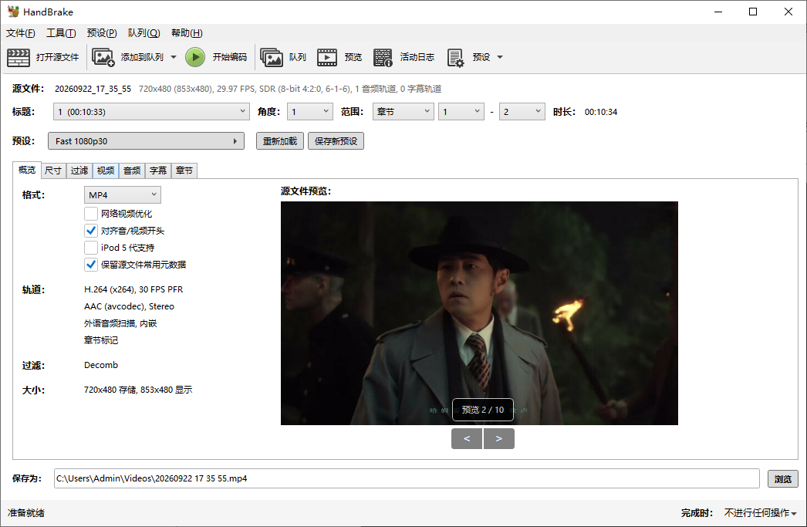807x527 pixels.
Task: Open the Title (标题) dropdown 1 (00:10:33)
Action: click(152, 112)
